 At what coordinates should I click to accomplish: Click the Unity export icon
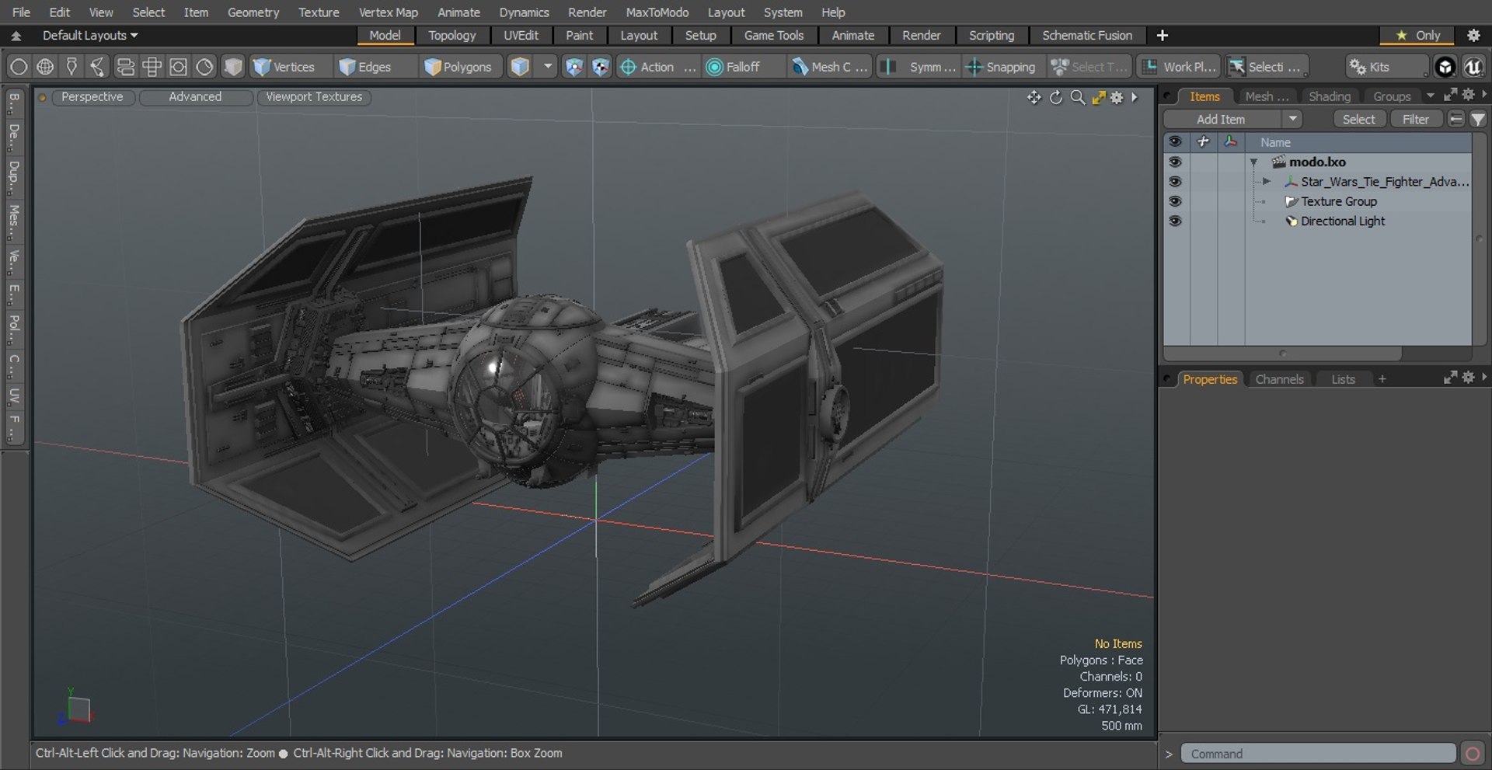pos(1445,67)
